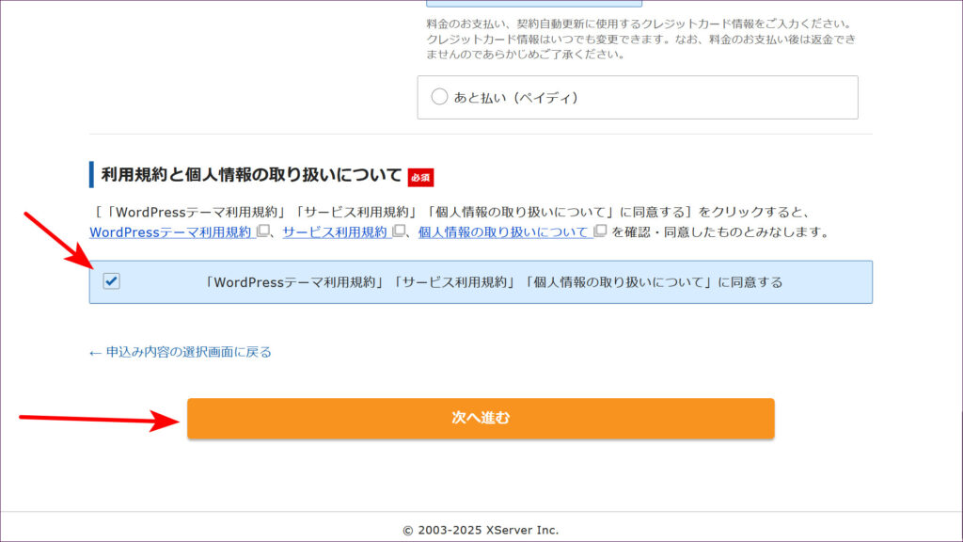Click the red 必須 badge
The width and height of the screenshot is (963, 542).
coord(420,176)
